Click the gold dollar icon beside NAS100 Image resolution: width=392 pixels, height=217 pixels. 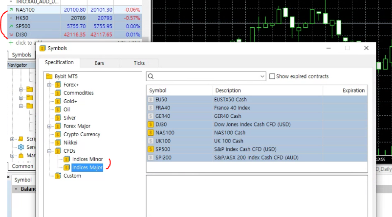pyautogui.click(x=151, y=133)
